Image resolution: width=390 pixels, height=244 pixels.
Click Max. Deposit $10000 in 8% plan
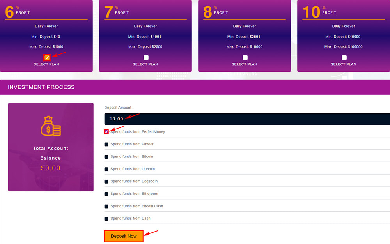(x=244, y=47)
